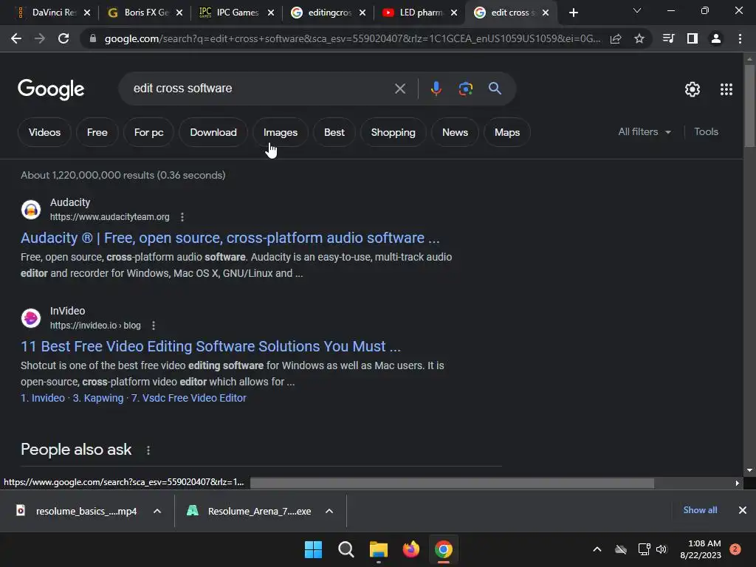This screenshot has height=567, width=756.
Task: Open the Tools search options
Action: [x=706, y=131]
